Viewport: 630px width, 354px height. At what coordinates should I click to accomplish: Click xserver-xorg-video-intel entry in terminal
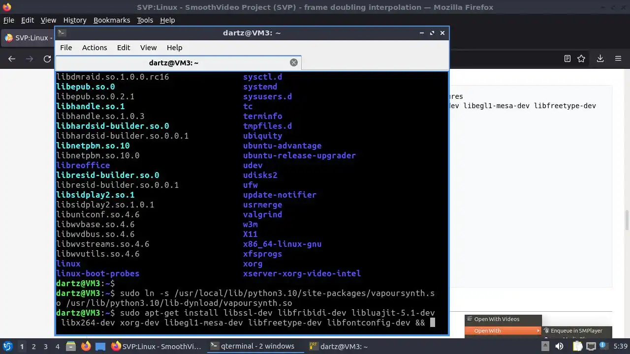[302, 273]
